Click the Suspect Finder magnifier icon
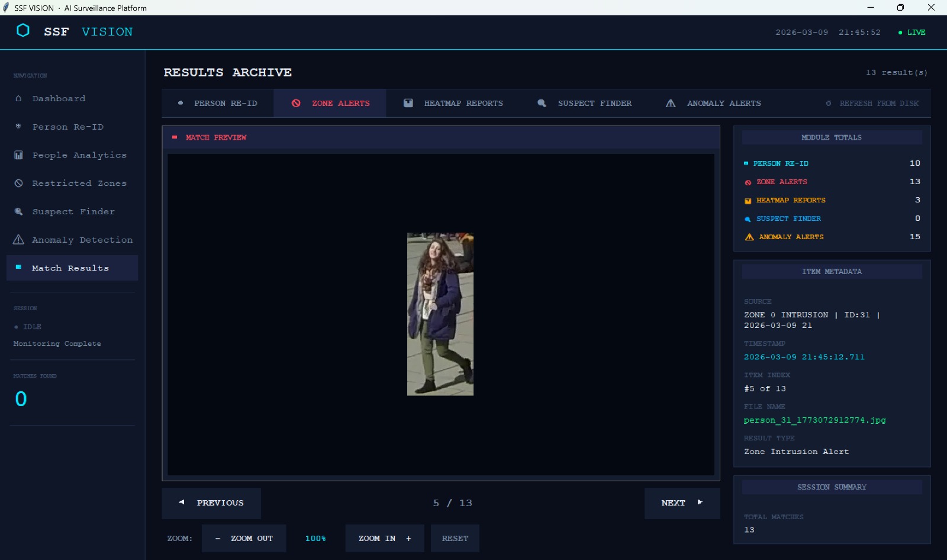 (x=18, y=211)
